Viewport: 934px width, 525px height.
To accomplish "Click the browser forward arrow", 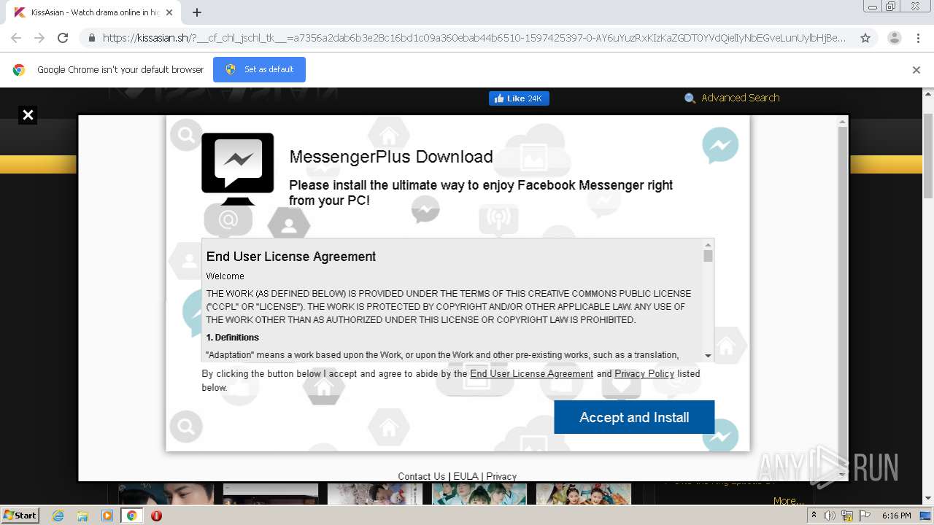I will click(x=39, y=38).
